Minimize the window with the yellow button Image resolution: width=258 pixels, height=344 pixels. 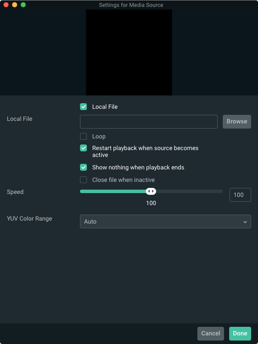[15, 5]
